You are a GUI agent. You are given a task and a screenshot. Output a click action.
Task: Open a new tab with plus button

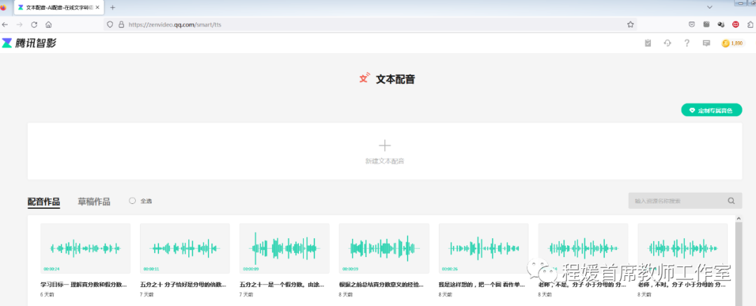pyautogui.click(x=113, y=7)
